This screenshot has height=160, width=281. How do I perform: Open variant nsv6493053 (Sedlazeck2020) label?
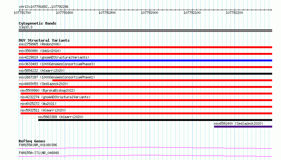pos(44,84)
